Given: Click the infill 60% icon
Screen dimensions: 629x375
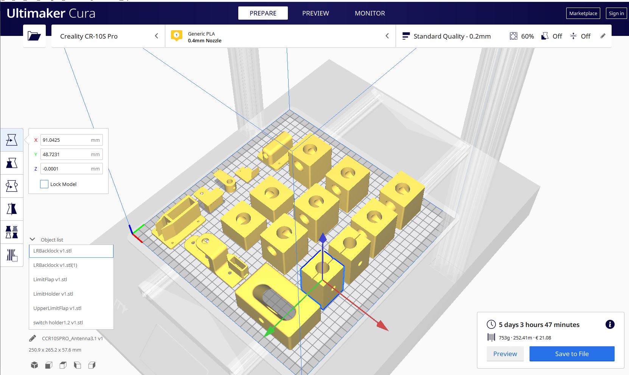Looking at the screenshot, I should [513, 36].
